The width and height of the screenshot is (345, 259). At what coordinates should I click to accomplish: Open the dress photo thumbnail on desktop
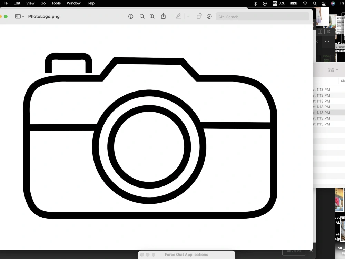tap(323, 16)
